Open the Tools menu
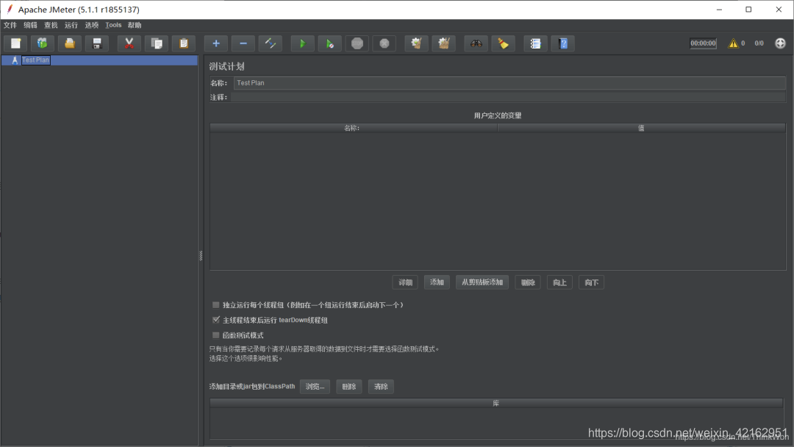The width and height of the screenshot is (794, 447). (113, 24)
